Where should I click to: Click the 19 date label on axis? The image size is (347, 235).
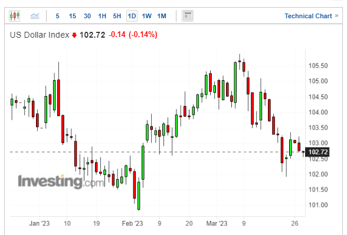pos(96,224)
